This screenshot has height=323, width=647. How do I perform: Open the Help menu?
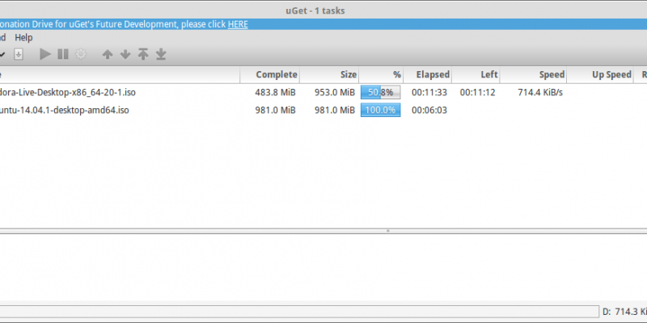pyautogui.click(x=23, y=37)
